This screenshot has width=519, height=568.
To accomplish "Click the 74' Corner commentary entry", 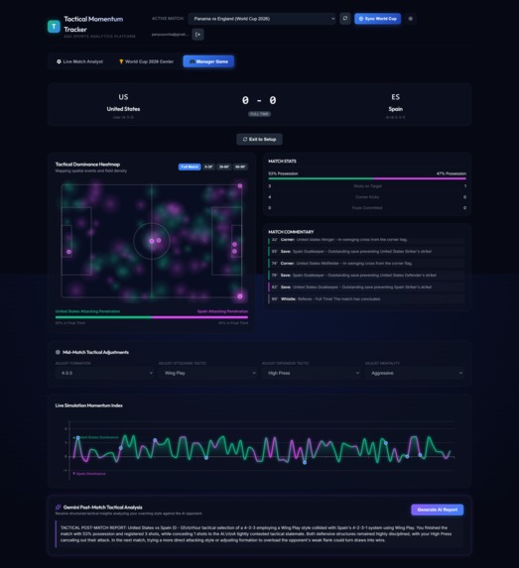I will coord(366,264).
